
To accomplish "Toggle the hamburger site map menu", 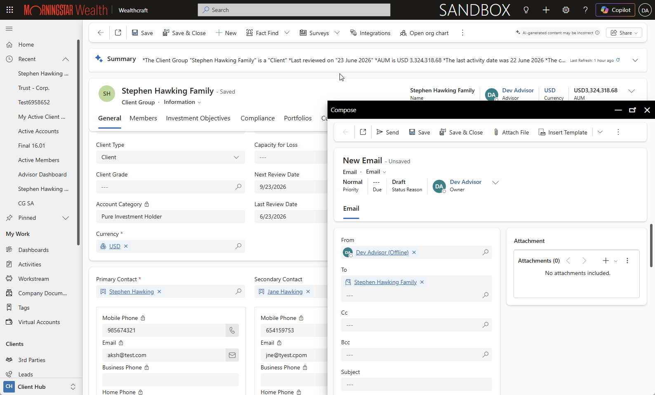I will [x=9, y=28].
